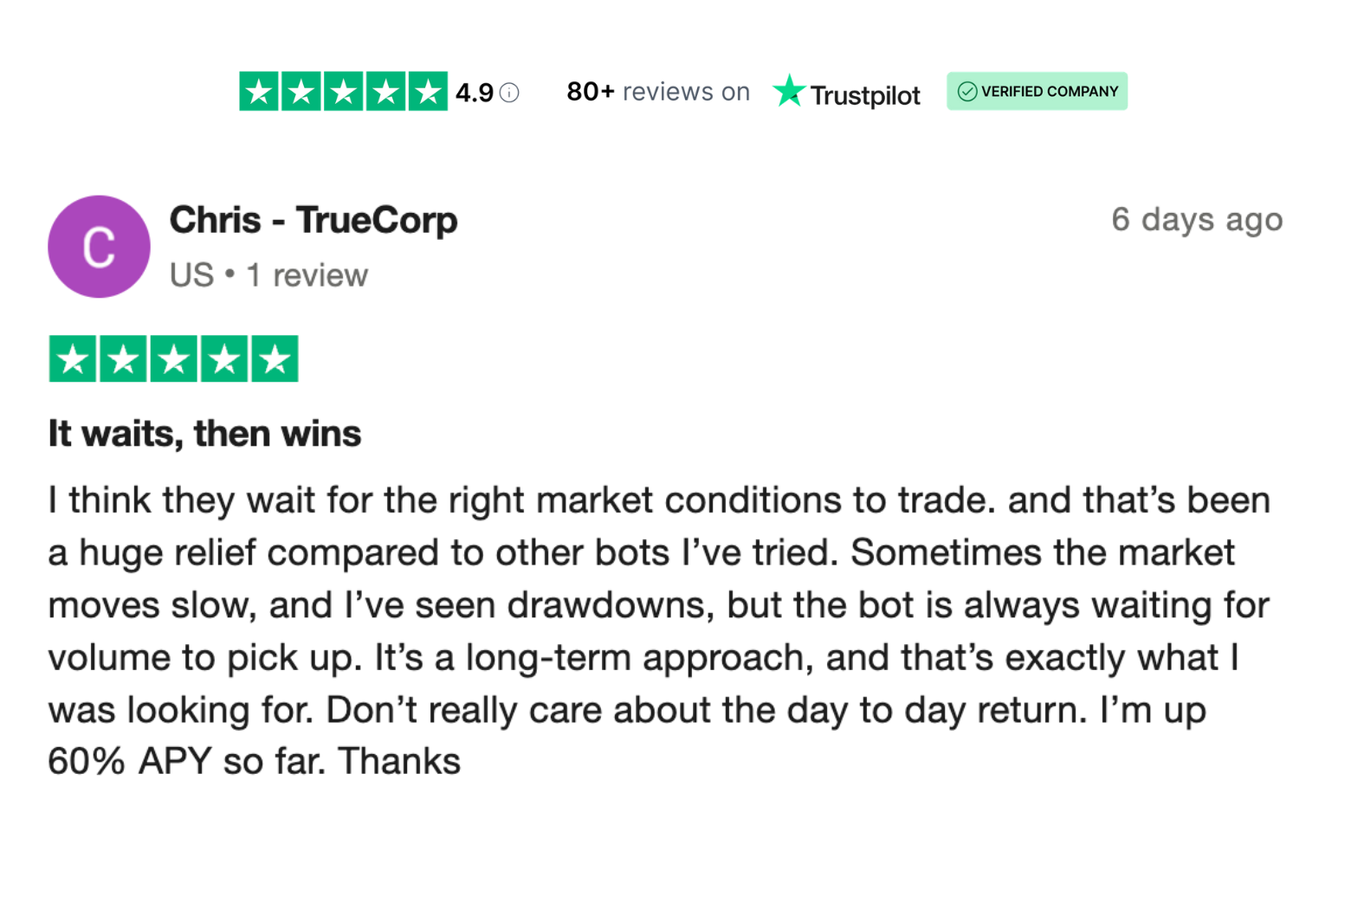Click the 4.9 rating score
This screenshot has width=1351, height=909.
pyautogui.click(x=475, y=93)
